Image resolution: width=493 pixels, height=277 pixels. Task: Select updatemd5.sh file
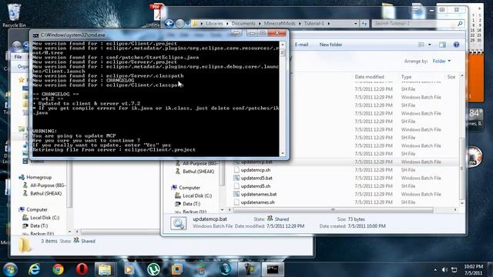256,186
